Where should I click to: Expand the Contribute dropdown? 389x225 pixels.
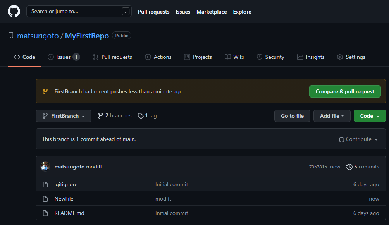click(x=358, y=139)
